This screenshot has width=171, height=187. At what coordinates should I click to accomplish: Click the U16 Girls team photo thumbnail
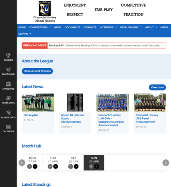point(112,102)
